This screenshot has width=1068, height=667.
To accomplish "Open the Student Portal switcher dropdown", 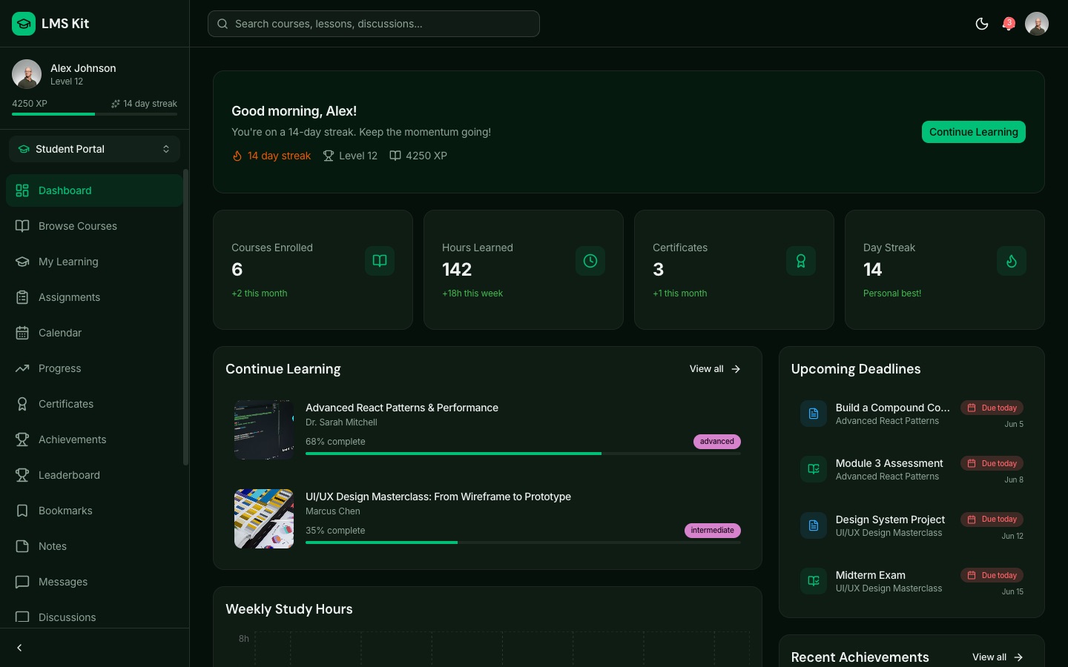I will pos(94,149).
